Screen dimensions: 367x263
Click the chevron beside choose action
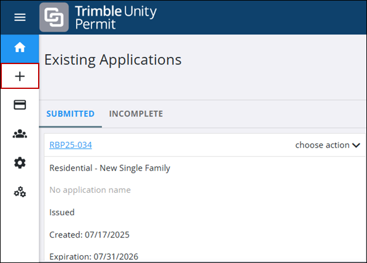(356, 145)
